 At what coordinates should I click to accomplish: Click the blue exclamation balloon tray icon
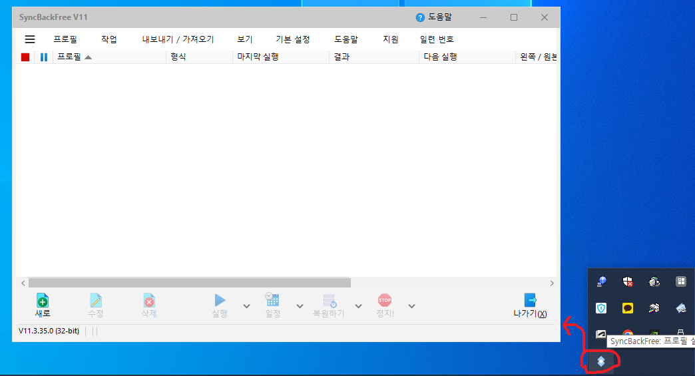[x=601, y=282]
